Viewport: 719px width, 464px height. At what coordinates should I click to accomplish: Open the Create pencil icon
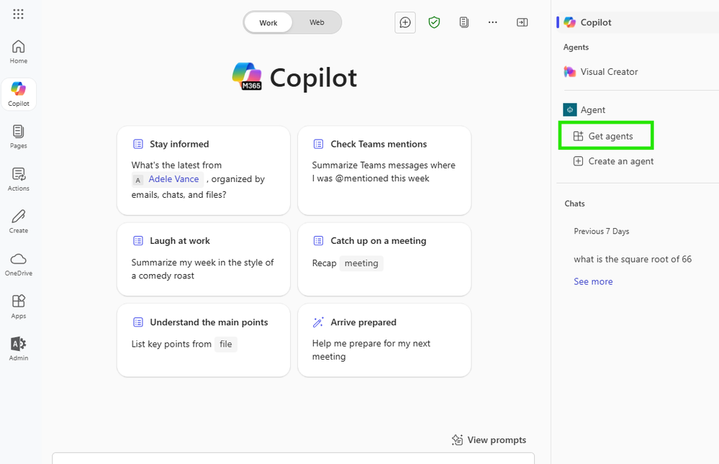tap(18, 222)
